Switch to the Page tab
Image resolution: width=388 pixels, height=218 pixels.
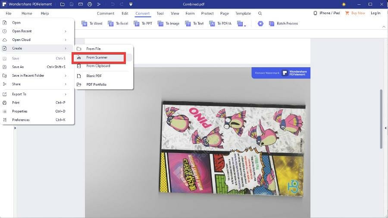pos(225,13)
